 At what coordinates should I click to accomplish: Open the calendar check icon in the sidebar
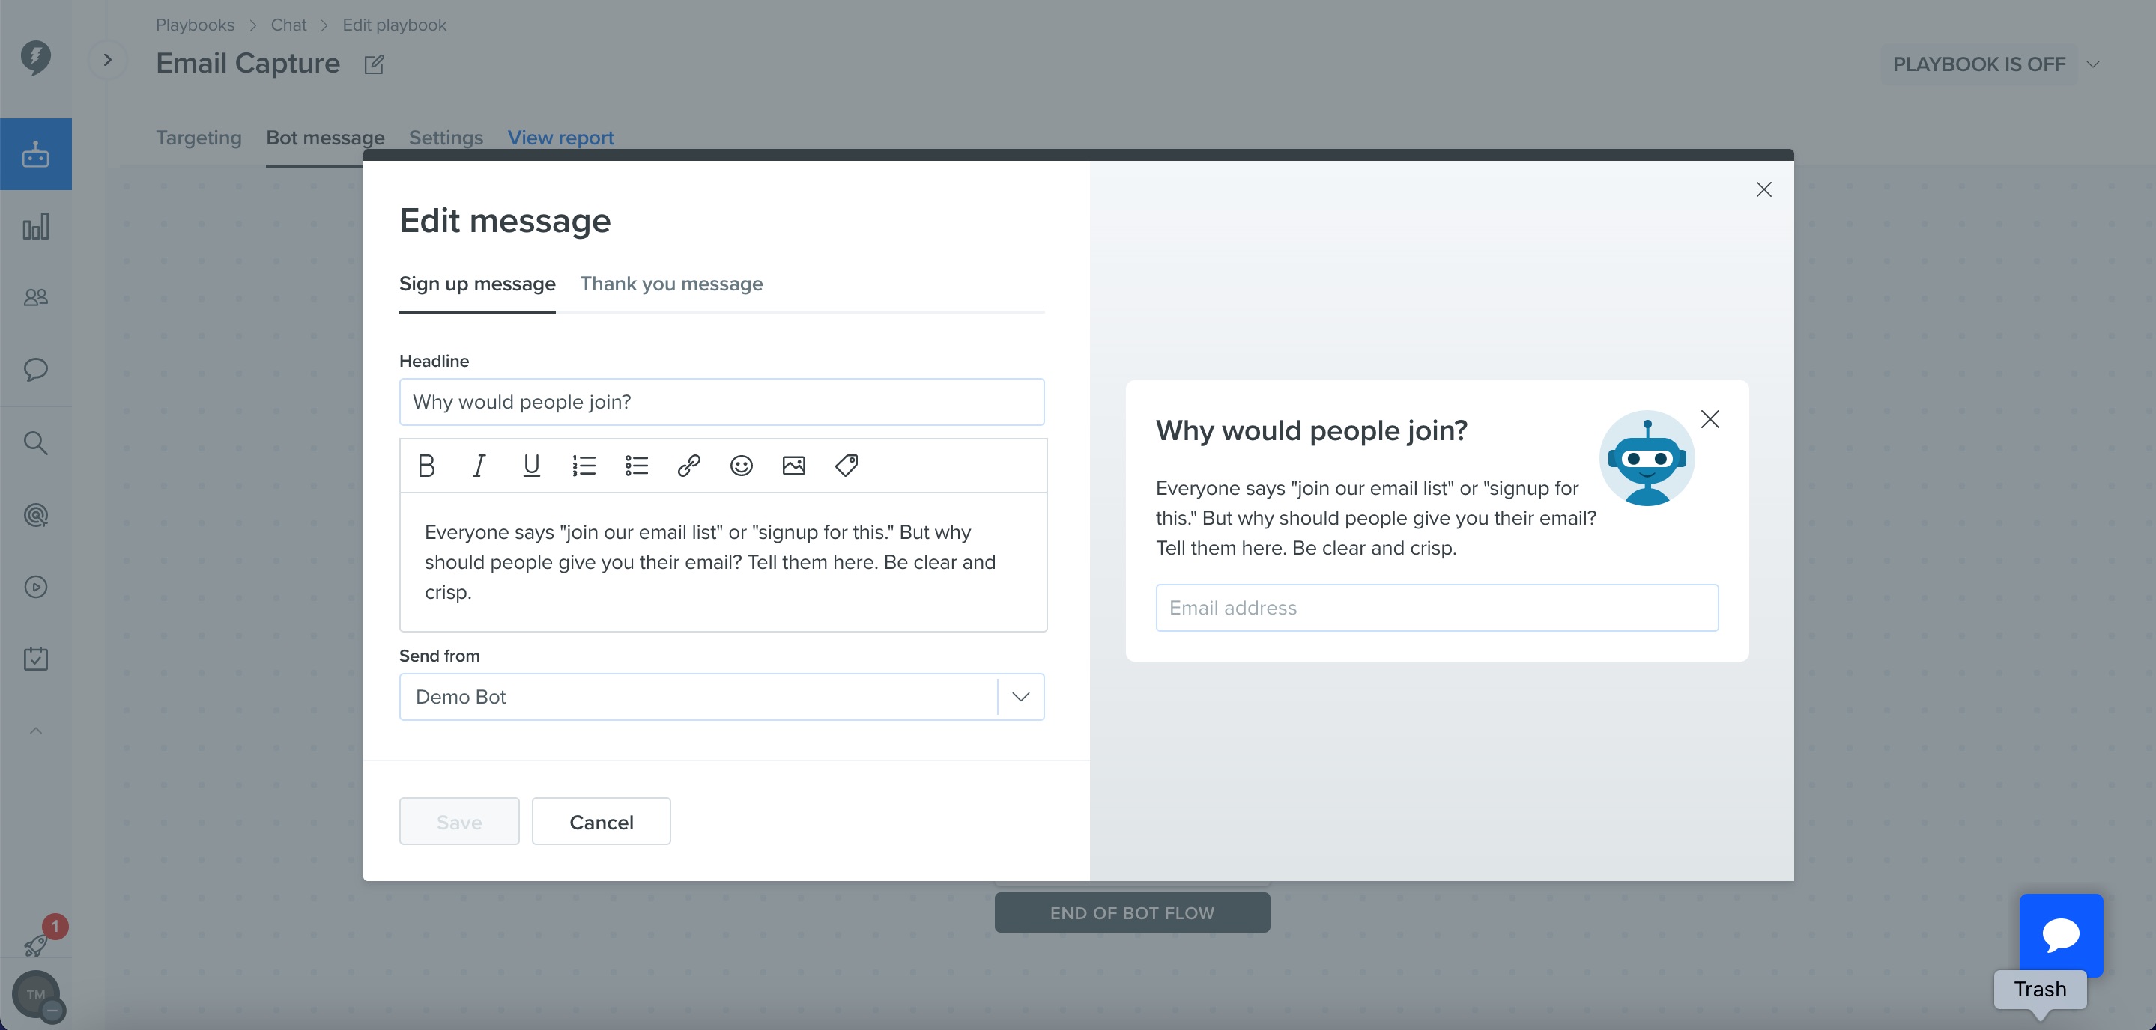tap(36, 659)
